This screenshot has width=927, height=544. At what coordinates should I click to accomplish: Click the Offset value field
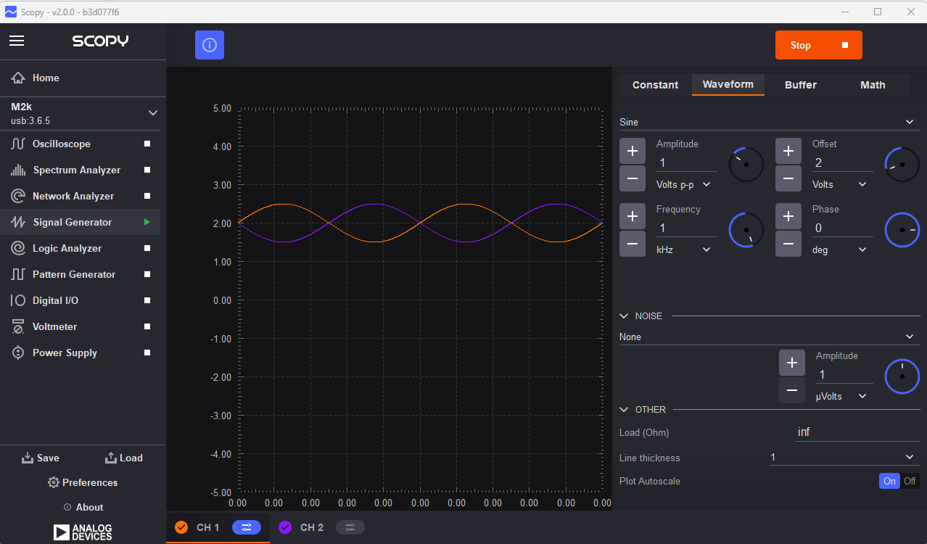[x=842, y=162]
